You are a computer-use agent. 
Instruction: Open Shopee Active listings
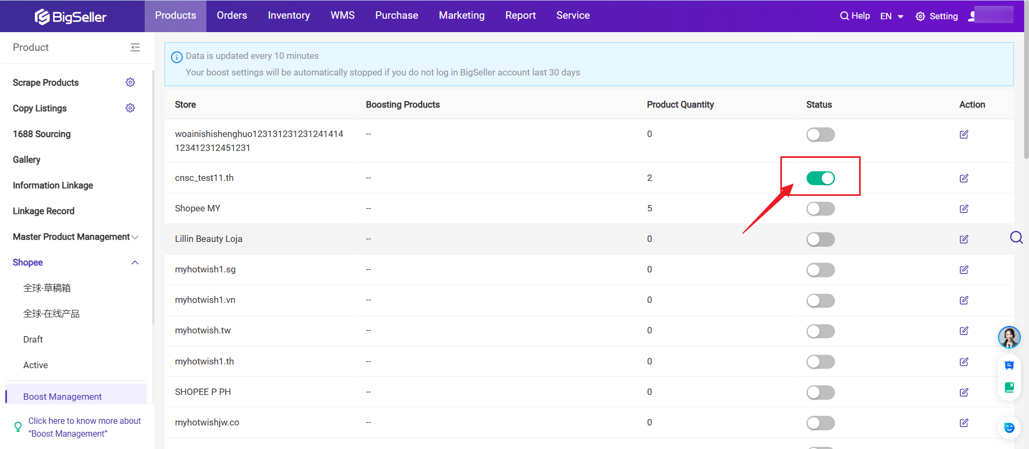tap(35, 365)
